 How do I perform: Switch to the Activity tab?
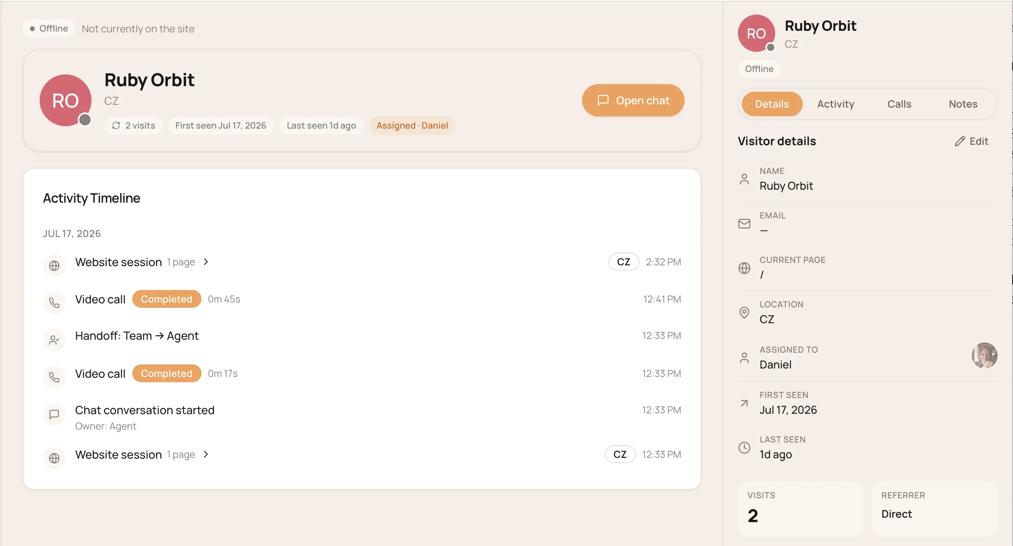[835, 104]
